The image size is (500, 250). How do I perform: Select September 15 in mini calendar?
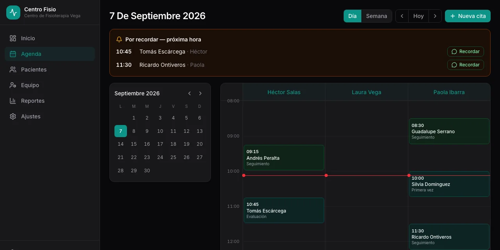(x=134, y=144)
